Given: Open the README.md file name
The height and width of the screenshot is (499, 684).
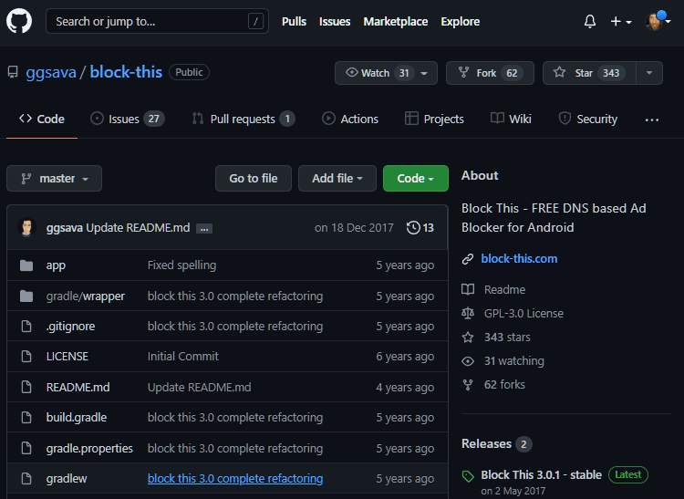Looking at the screenshot, I should click(x=78, y=388).
